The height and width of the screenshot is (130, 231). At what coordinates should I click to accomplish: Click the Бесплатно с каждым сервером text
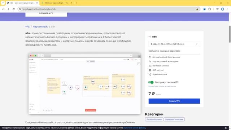coord(165,51)
